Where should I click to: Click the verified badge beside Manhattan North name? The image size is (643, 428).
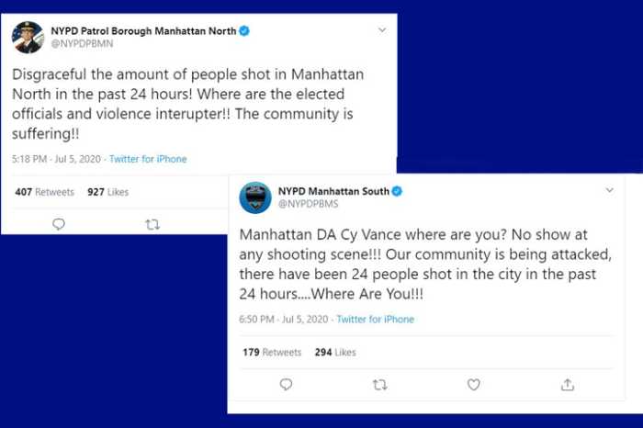coord(244,31)
